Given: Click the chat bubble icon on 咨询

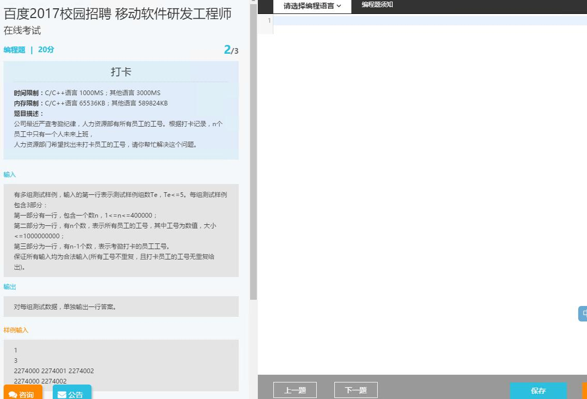Looking at the screenshot, I should click(13, 395).
